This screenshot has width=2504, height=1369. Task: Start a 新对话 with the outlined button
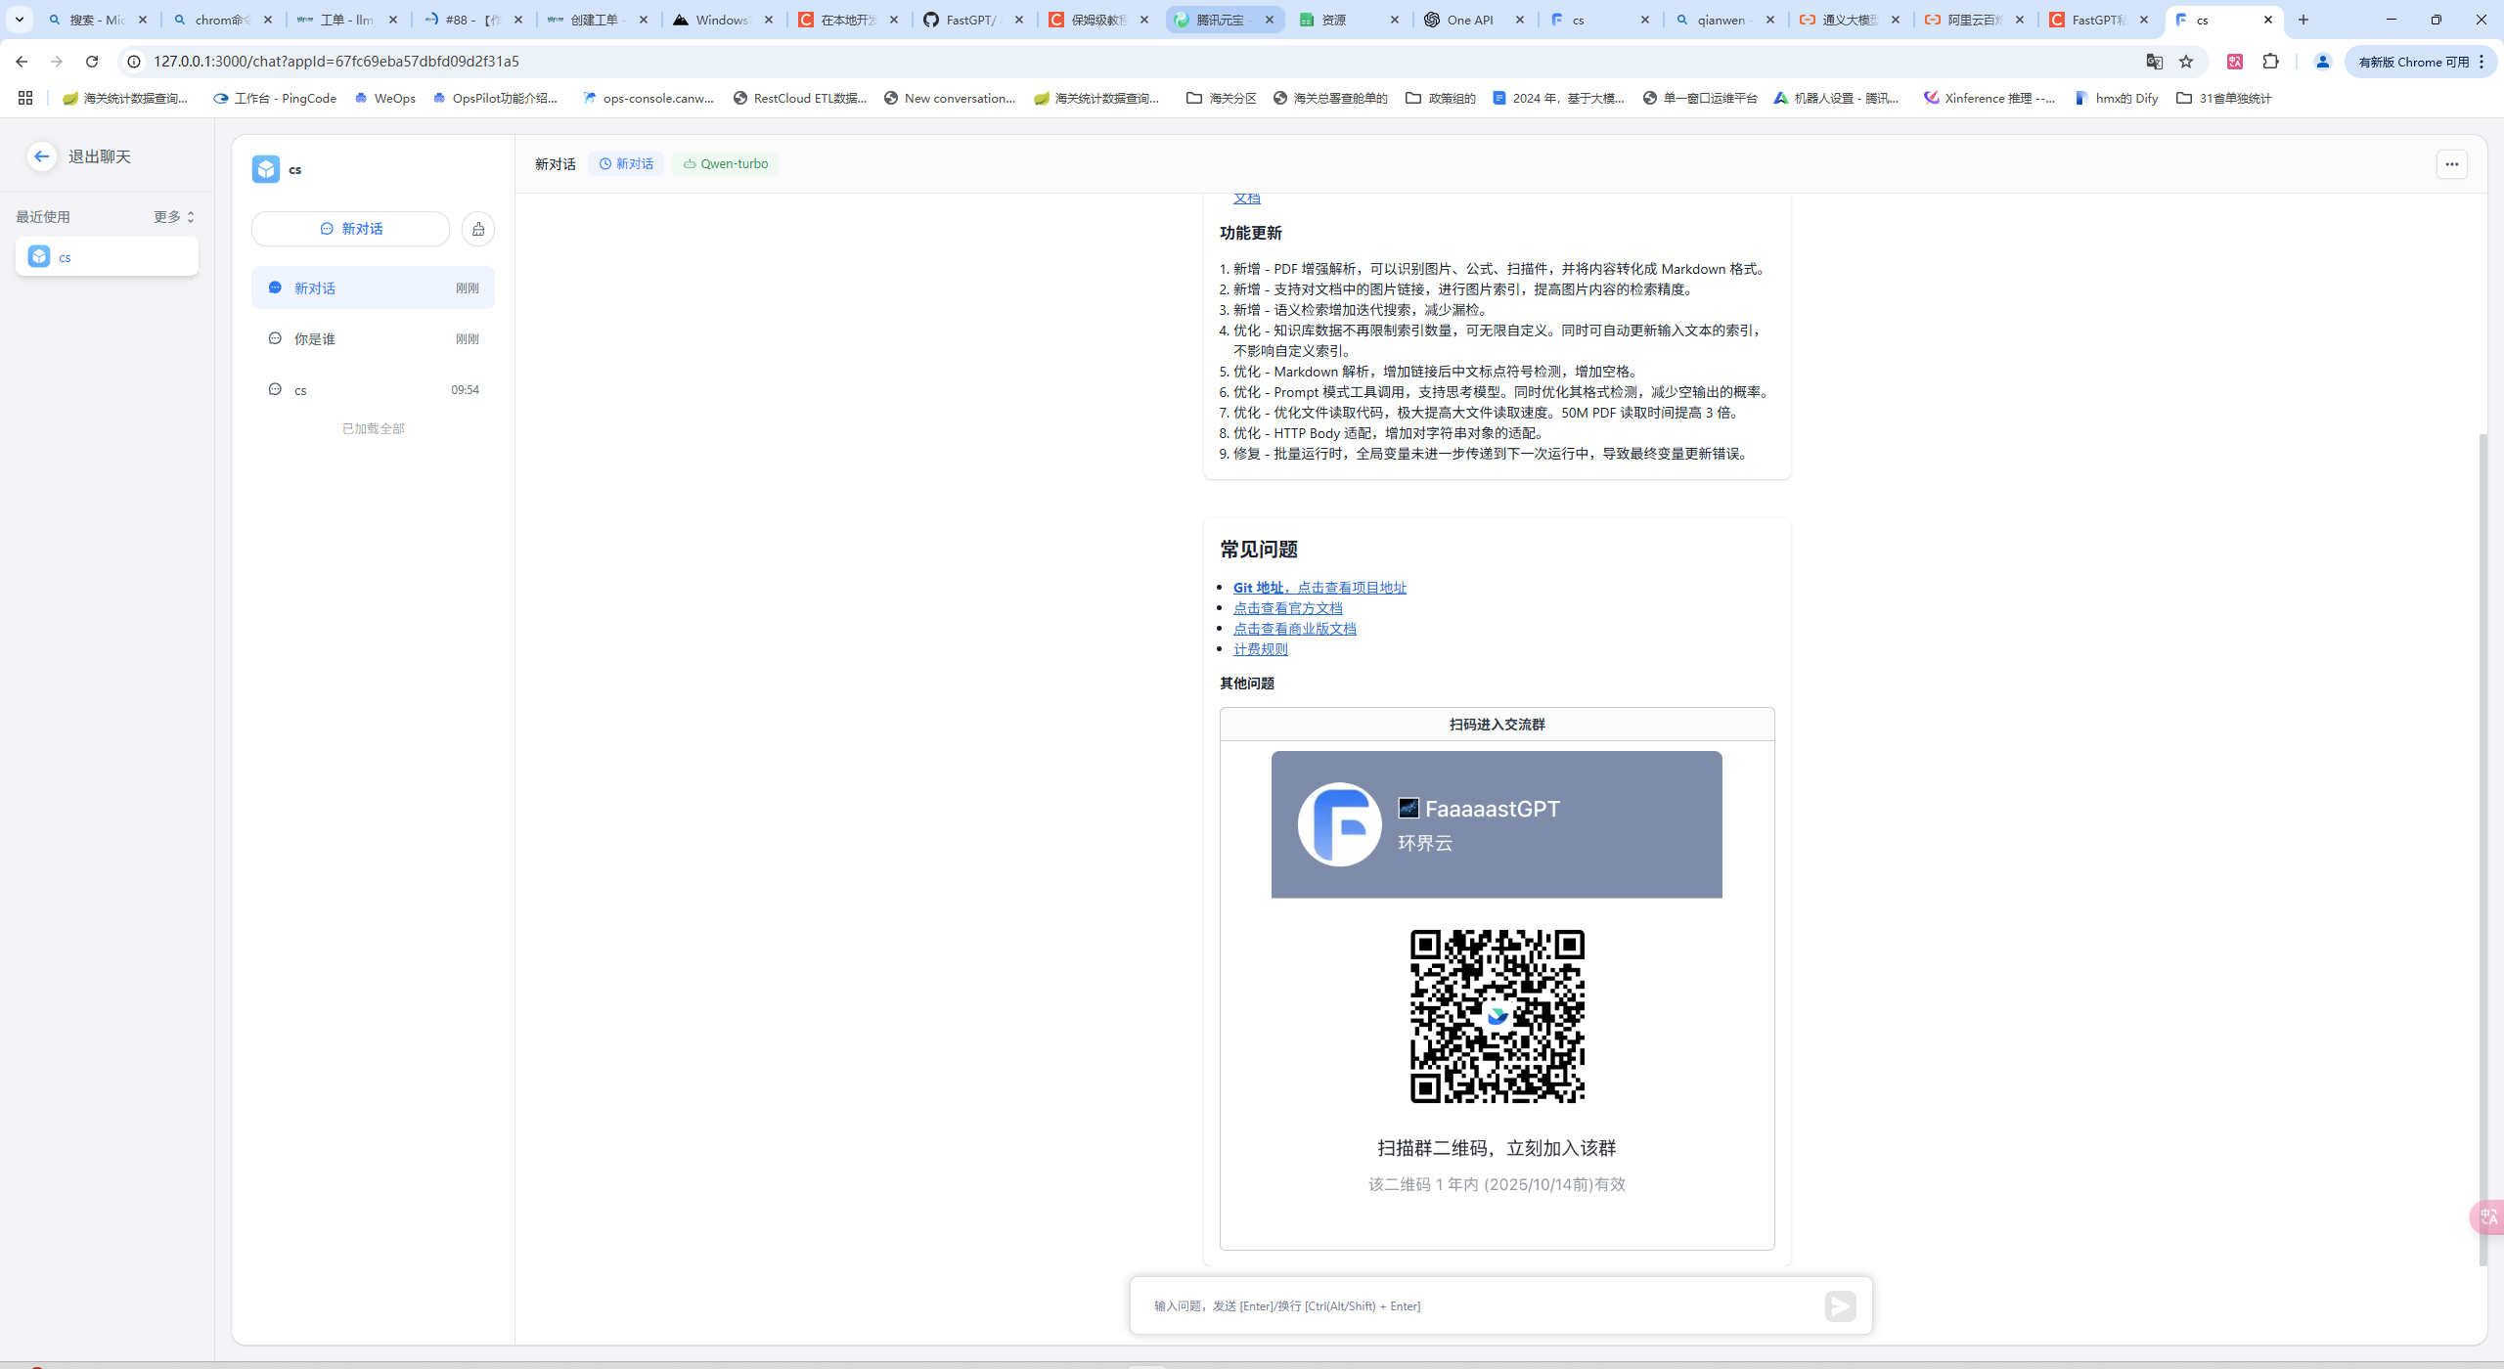[x=350, y=229]
